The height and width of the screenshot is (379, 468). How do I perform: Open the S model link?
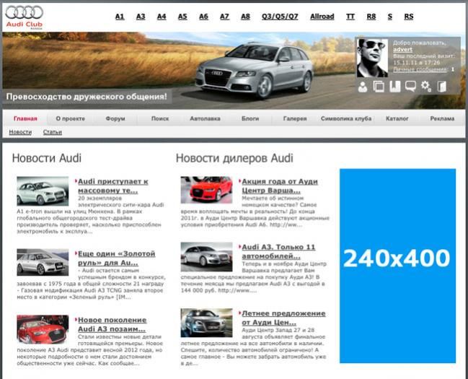[390, 17]
